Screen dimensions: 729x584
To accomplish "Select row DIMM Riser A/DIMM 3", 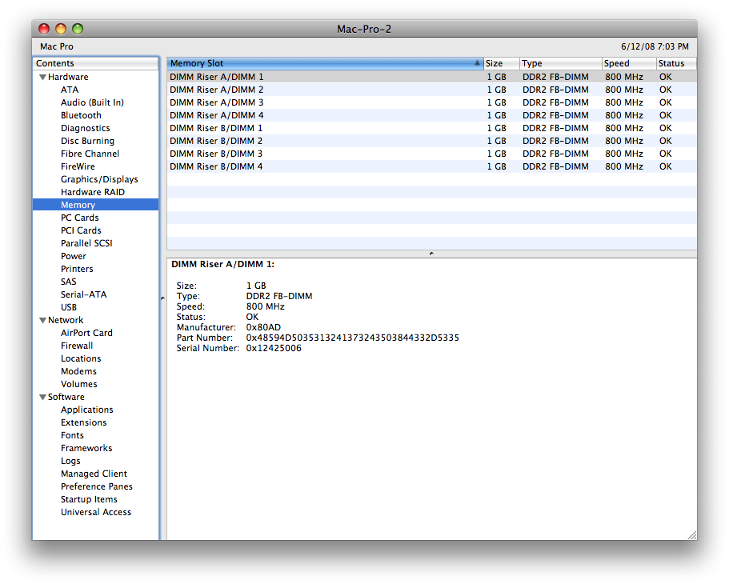I will [x=431, y=102].
